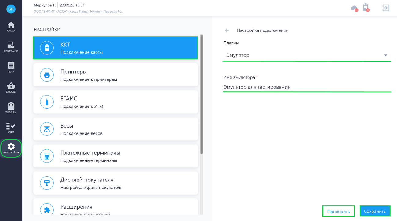Click the date 23.08.22 13:31
This screenshot has width=397, height=221.
(x=72, y=5)
